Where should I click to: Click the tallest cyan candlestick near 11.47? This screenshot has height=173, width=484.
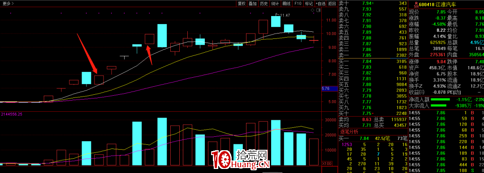click(276, 21)
